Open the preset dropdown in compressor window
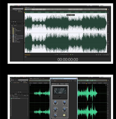The image size is (116, 119). 60,81
